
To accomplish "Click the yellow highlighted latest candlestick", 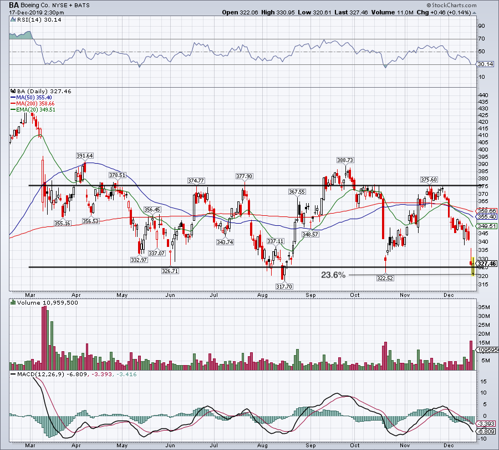I will [x=473, y=266].
